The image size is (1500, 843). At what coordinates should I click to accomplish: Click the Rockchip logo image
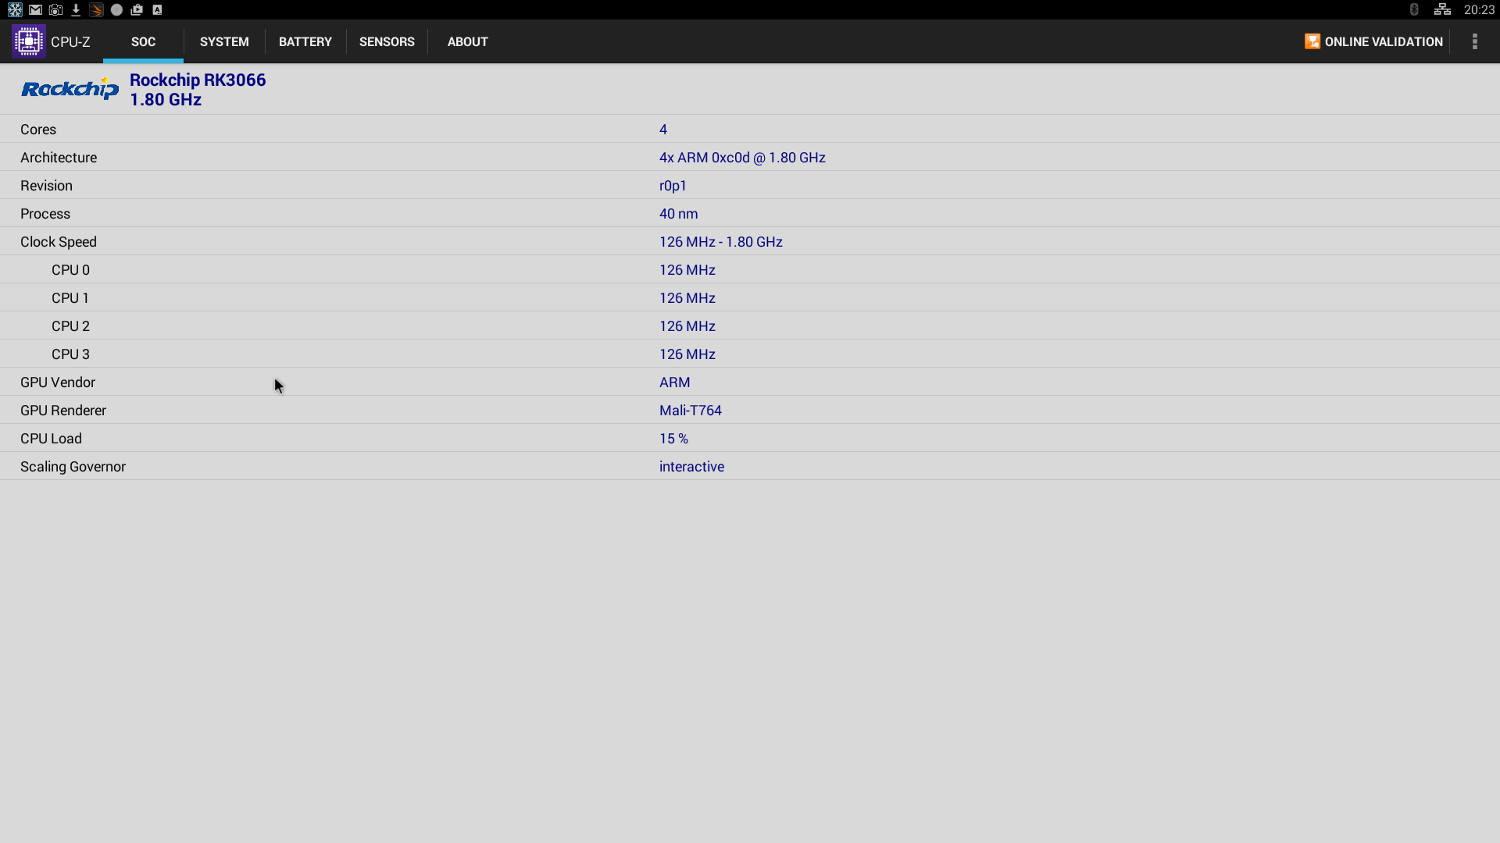click(70, 88)
